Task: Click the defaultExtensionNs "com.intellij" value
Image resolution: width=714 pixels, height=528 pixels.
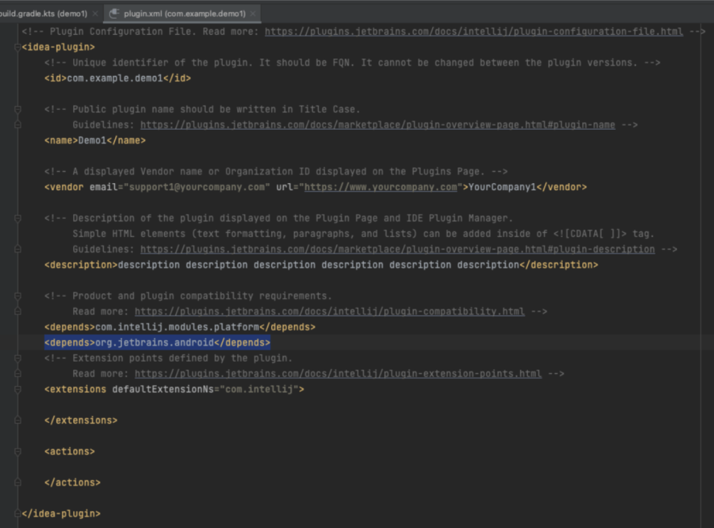Action: tap(259, 389)
